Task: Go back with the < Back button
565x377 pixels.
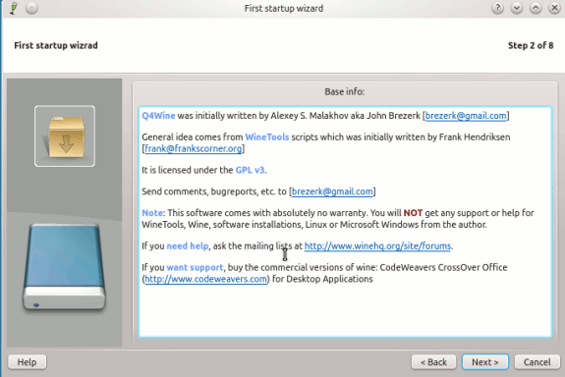Action: point(433,362)
